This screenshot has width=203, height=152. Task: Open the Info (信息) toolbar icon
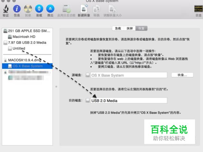click(x=17, y=9)
